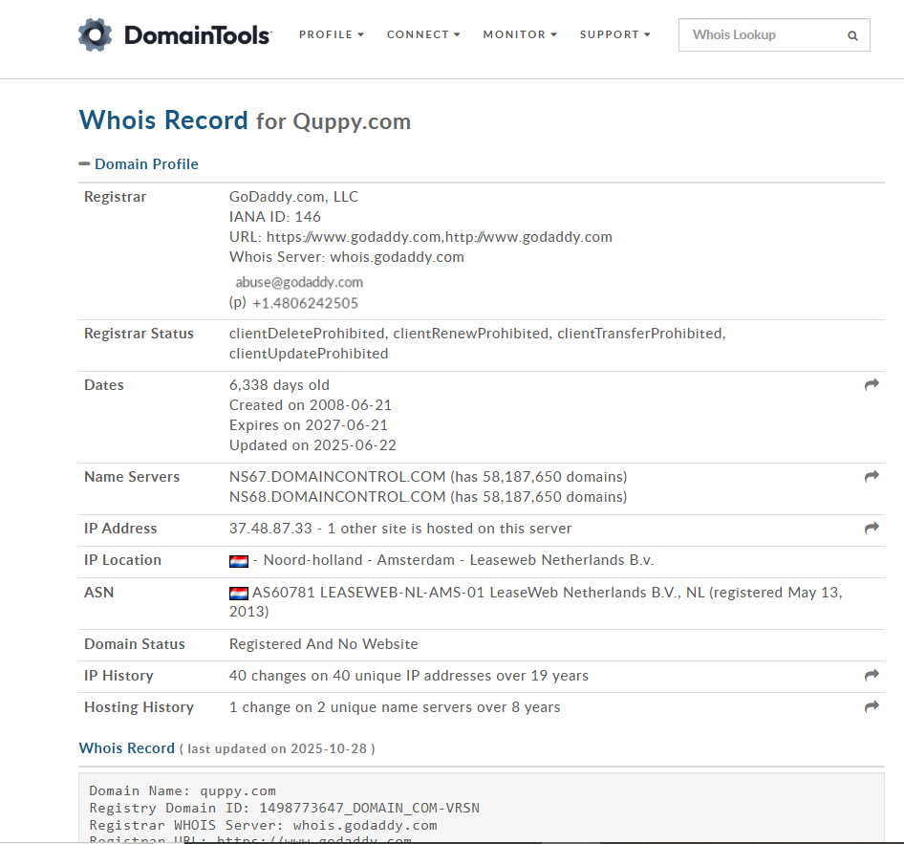Click the Registry Domain ID line
The height and width of the screenshot is (844, 904).
(x=284, y=809)
